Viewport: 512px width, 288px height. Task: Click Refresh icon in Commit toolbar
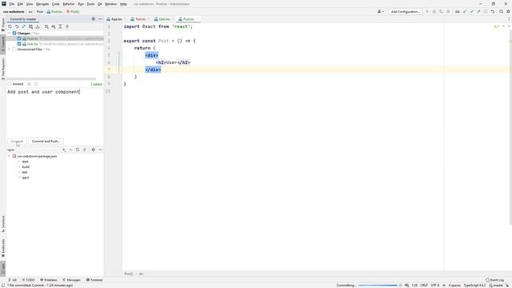(x=10, y=26)
